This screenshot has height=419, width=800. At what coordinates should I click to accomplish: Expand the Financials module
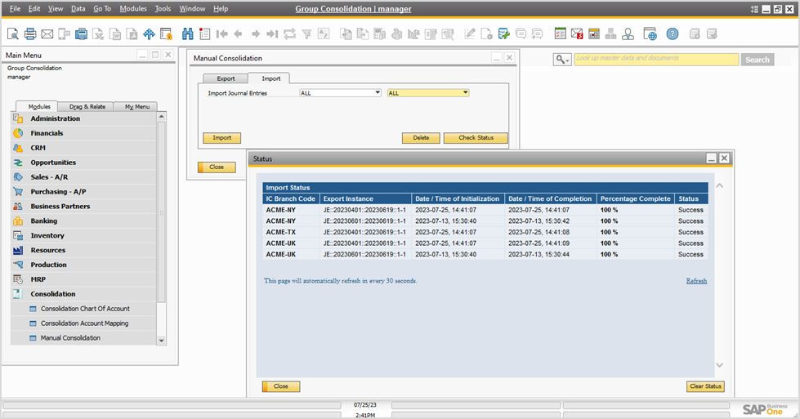click(47, 133)
